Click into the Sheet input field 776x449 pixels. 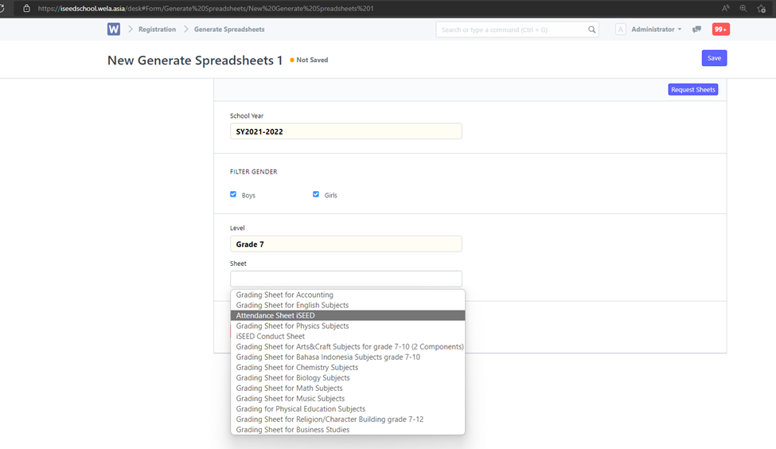point(345,279)
